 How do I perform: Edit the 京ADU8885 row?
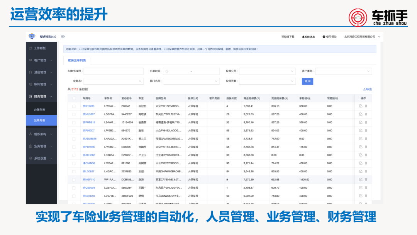click(x=361, y=139)
